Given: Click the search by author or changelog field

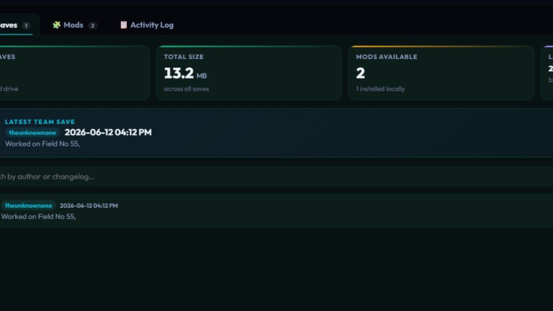Looking at the screenshot, I should pyautogui.click(x=276, y=176).
